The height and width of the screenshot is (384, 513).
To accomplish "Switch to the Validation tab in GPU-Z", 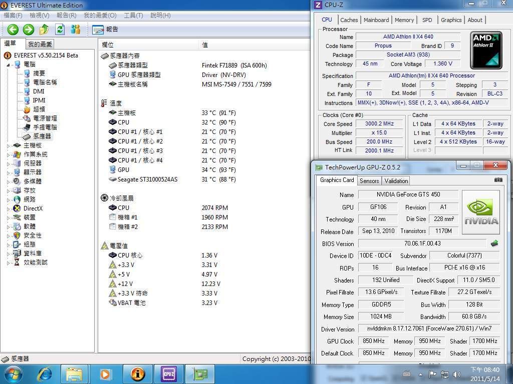I will point(396,180).
